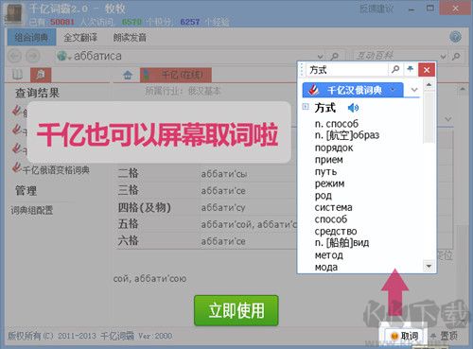The image size is (473, 349).
Task: Open the аббатиса search history dropdown
Action: [x=320, y=57]
